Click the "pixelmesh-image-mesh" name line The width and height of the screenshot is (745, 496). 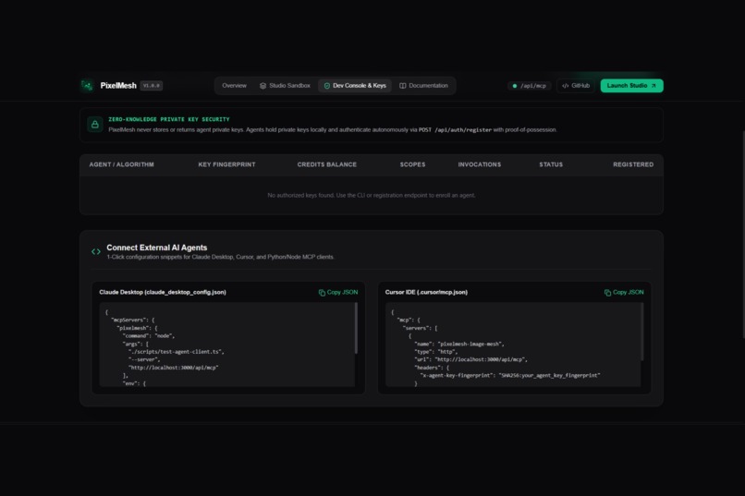[459, 345]
